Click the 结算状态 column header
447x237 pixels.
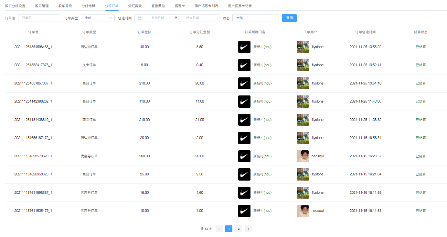421,32
